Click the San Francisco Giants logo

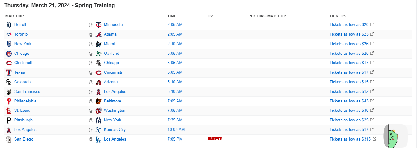9,92
